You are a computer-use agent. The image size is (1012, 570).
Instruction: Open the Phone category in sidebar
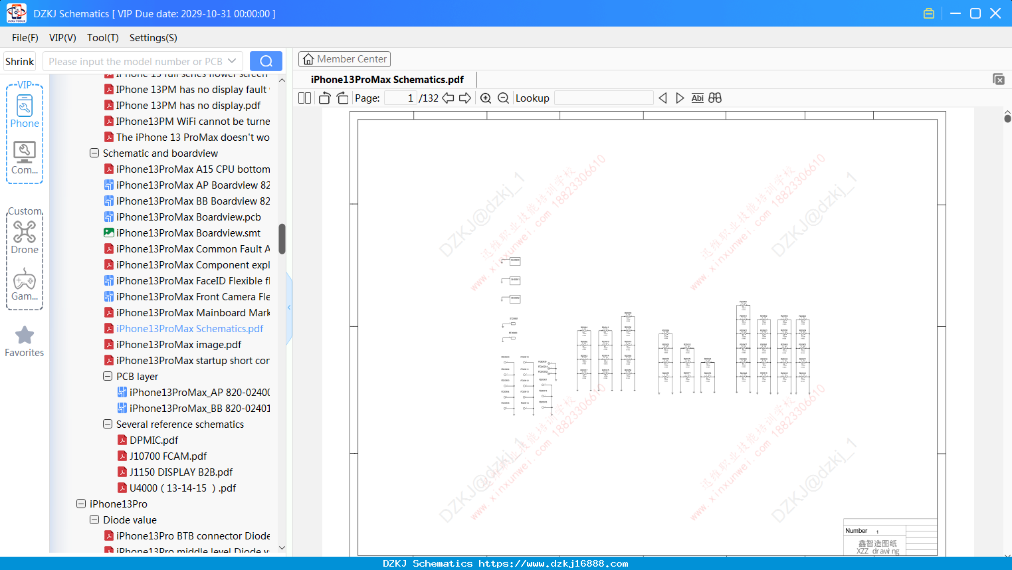[25, 111]
